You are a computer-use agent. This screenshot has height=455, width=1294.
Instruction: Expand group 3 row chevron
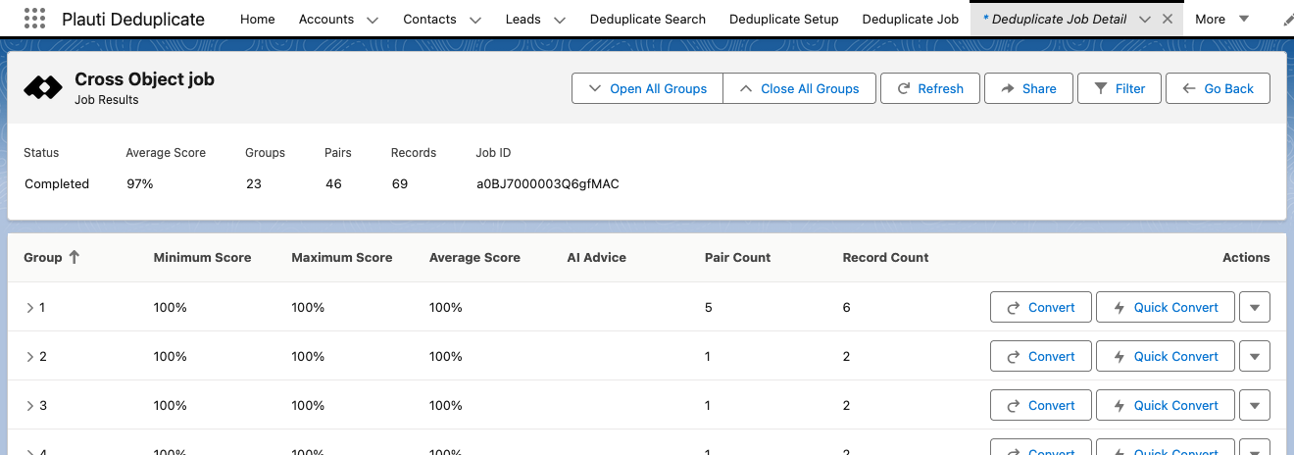point(30,406)
